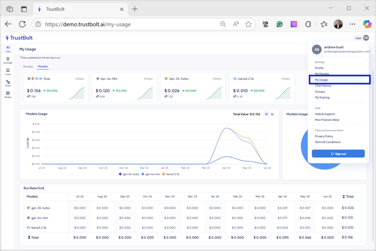The image size is (376, 251).
Task: Click the gpt-35-turbo row in grid
Action: coord(193,208)
